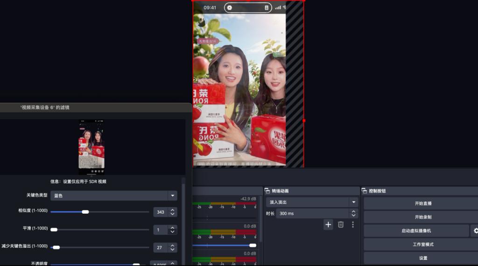Click the 减少关键色溢出 stepper showing 27
Image resolution: width=478 pixels, height=266 pixels.
(173, 247)
